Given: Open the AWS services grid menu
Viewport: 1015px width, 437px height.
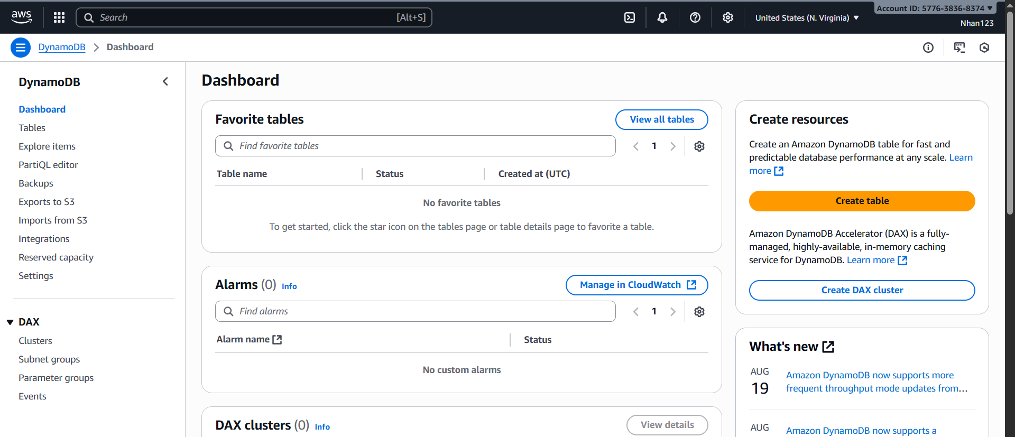Looking at the screenshot, I should click(x=59, y=17).
